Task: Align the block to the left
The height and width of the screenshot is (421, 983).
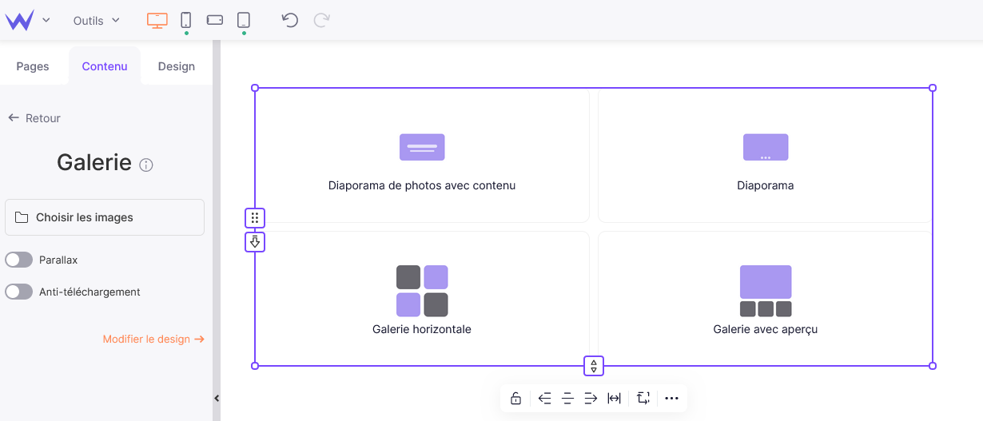Action: [545, 399]
